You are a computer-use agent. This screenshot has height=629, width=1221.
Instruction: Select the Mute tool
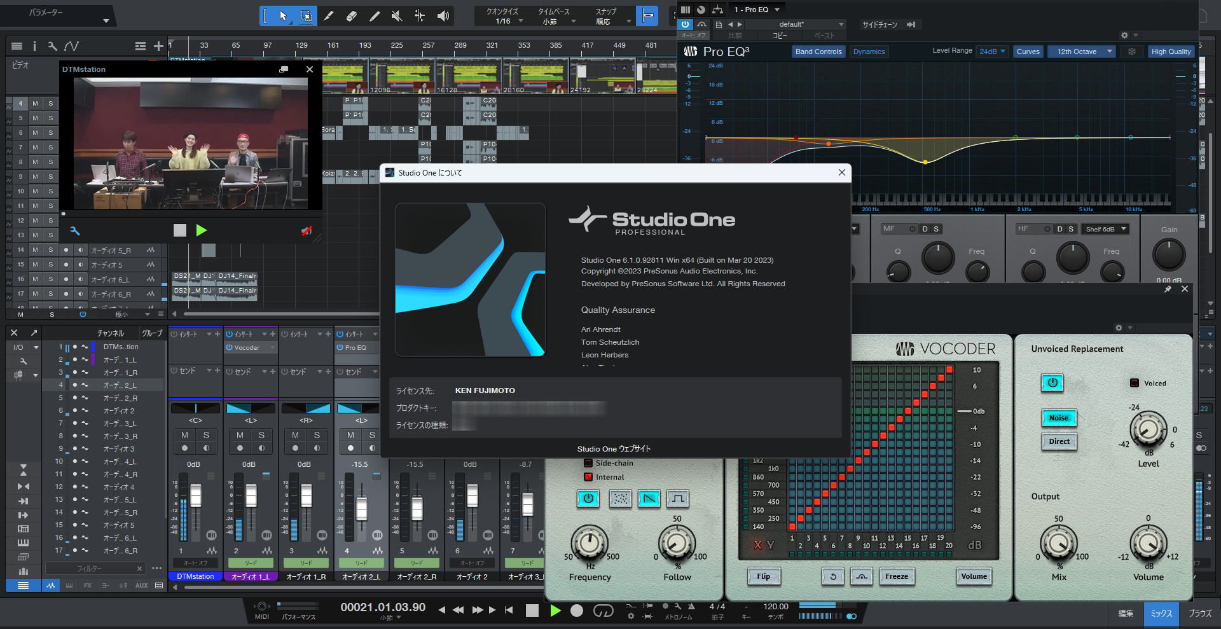pos(397,16)
